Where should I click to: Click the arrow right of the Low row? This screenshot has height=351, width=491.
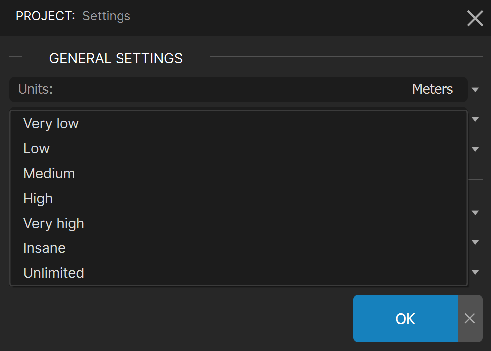click(x=475, y=149)
